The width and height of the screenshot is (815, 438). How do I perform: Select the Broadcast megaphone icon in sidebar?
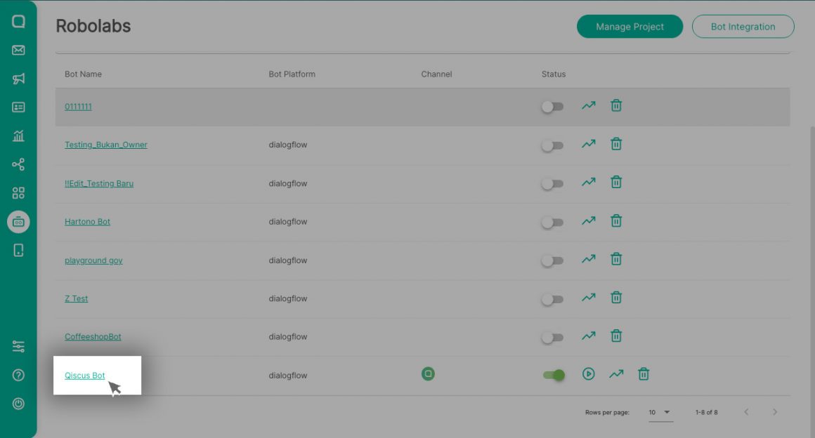18,79
